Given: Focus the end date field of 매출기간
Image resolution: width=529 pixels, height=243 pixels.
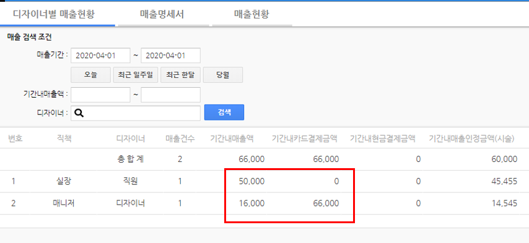Looking at the screenshot, I should tap(171, 56).
